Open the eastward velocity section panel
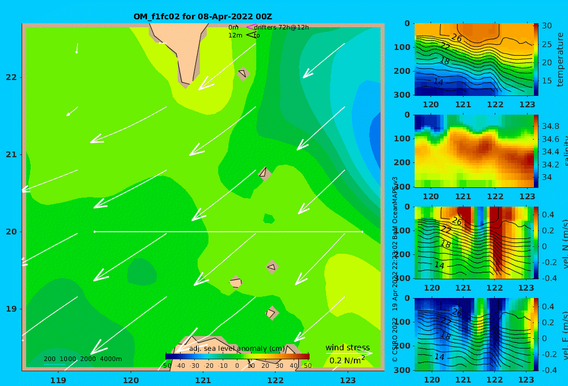The width and height of the screenshot is (568, 386). [x=474, y=334]
